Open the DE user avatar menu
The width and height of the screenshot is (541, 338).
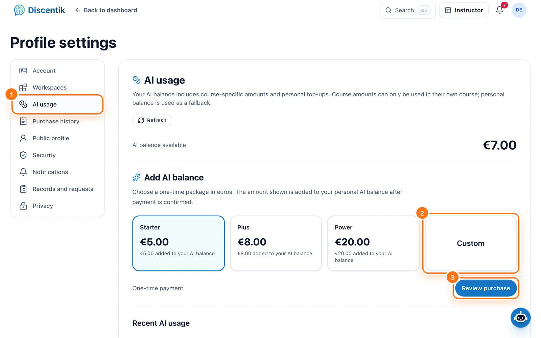click(519, 10)
